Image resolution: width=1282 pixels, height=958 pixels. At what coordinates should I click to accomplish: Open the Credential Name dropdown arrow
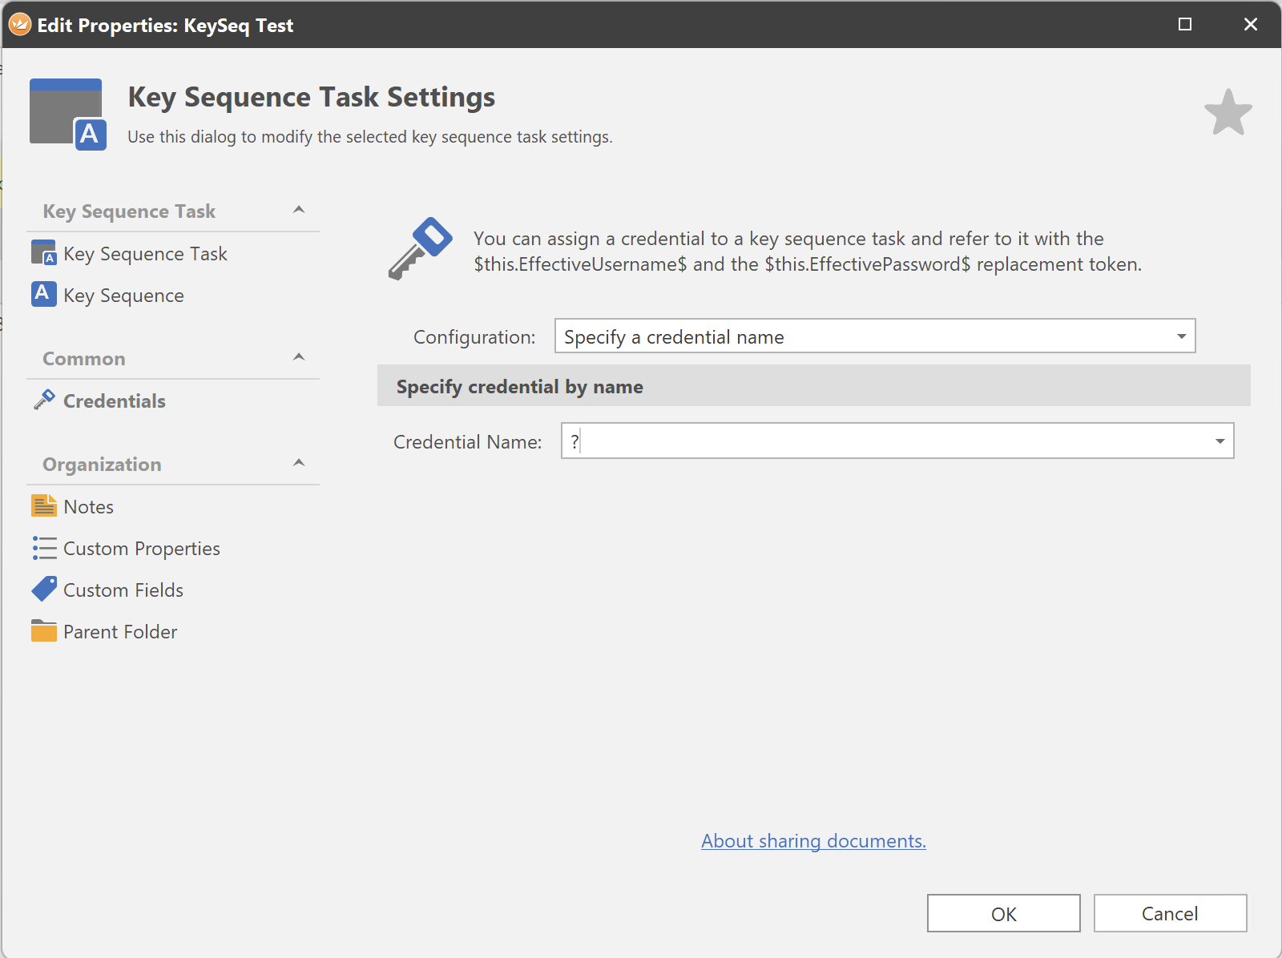pos(1220,441)
